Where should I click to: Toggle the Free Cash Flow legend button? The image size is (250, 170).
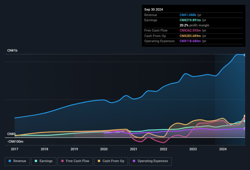tap(75, 161)
